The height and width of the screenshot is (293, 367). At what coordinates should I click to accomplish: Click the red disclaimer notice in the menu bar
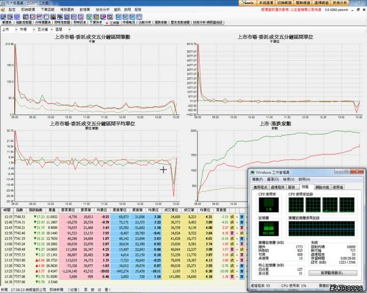[291, 10]
